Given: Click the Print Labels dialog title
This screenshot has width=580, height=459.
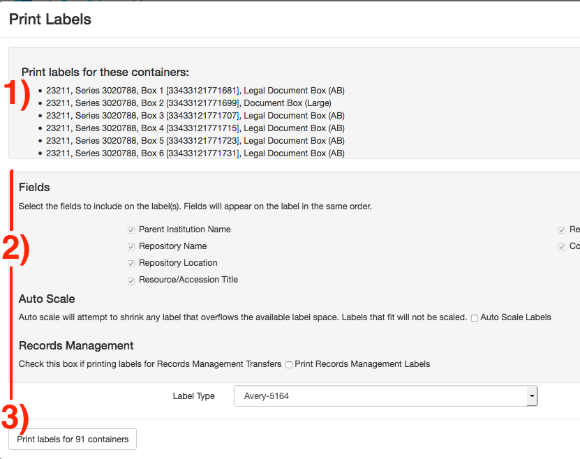Looking at the screenshot, I should click(x=50, y=20).
